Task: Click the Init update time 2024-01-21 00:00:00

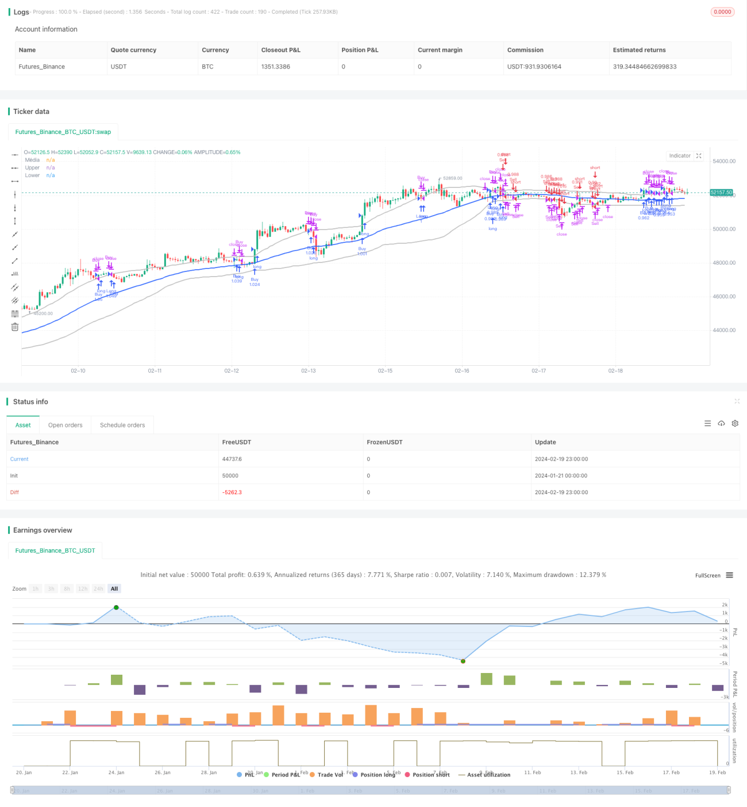Action: 561,476
